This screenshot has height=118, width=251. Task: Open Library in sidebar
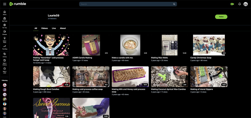coord(5,55)
